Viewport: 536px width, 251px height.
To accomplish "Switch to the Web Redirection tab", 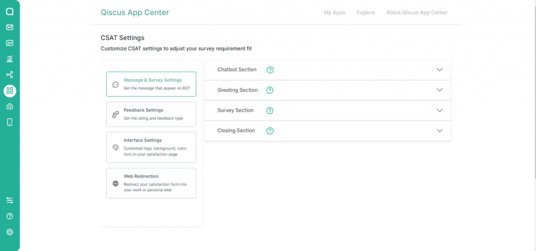I will tap(151, 183).
